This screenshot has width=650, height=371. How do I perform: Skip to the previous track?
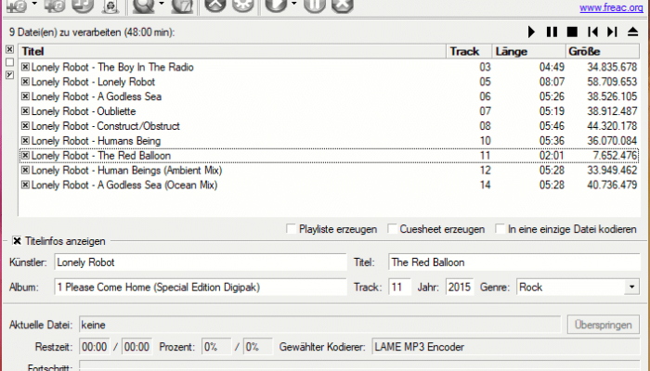592,32
